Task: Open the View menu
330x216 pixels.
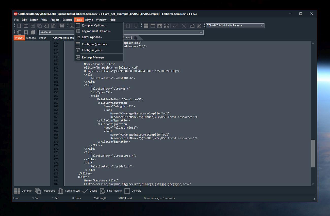Action: click(44, 20)
